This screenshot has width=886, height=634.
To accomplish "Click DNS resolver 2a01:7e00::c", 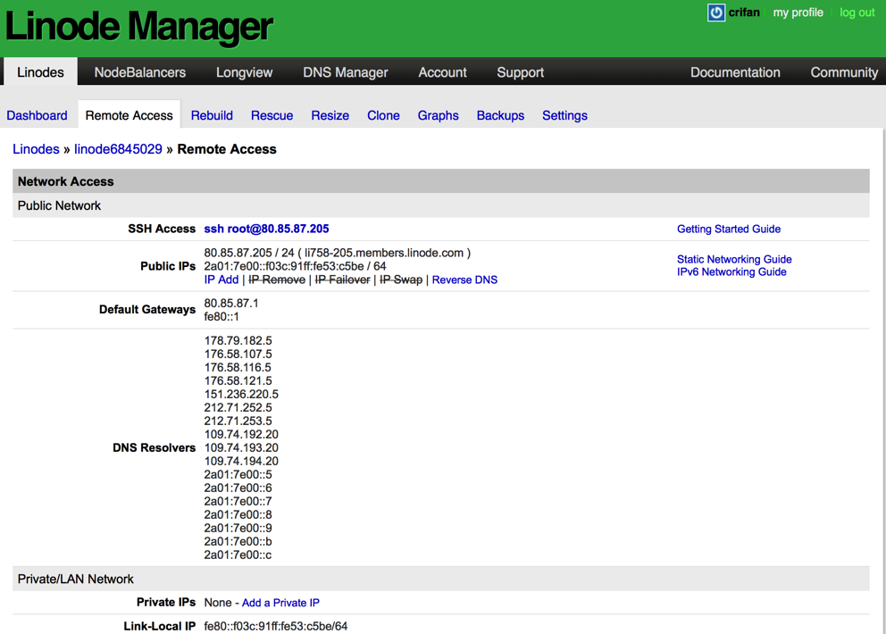I will point(238,555).
